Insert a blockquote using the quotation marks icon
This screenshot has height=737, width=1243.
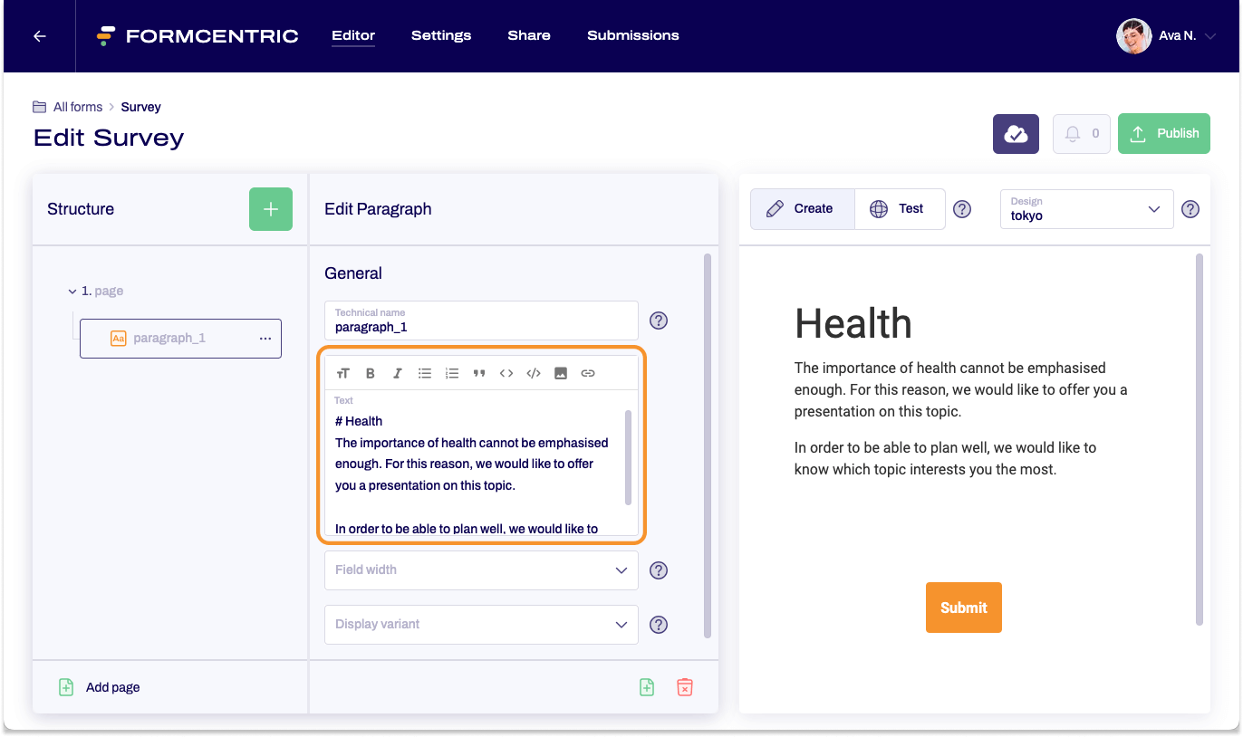coord(479,372)
